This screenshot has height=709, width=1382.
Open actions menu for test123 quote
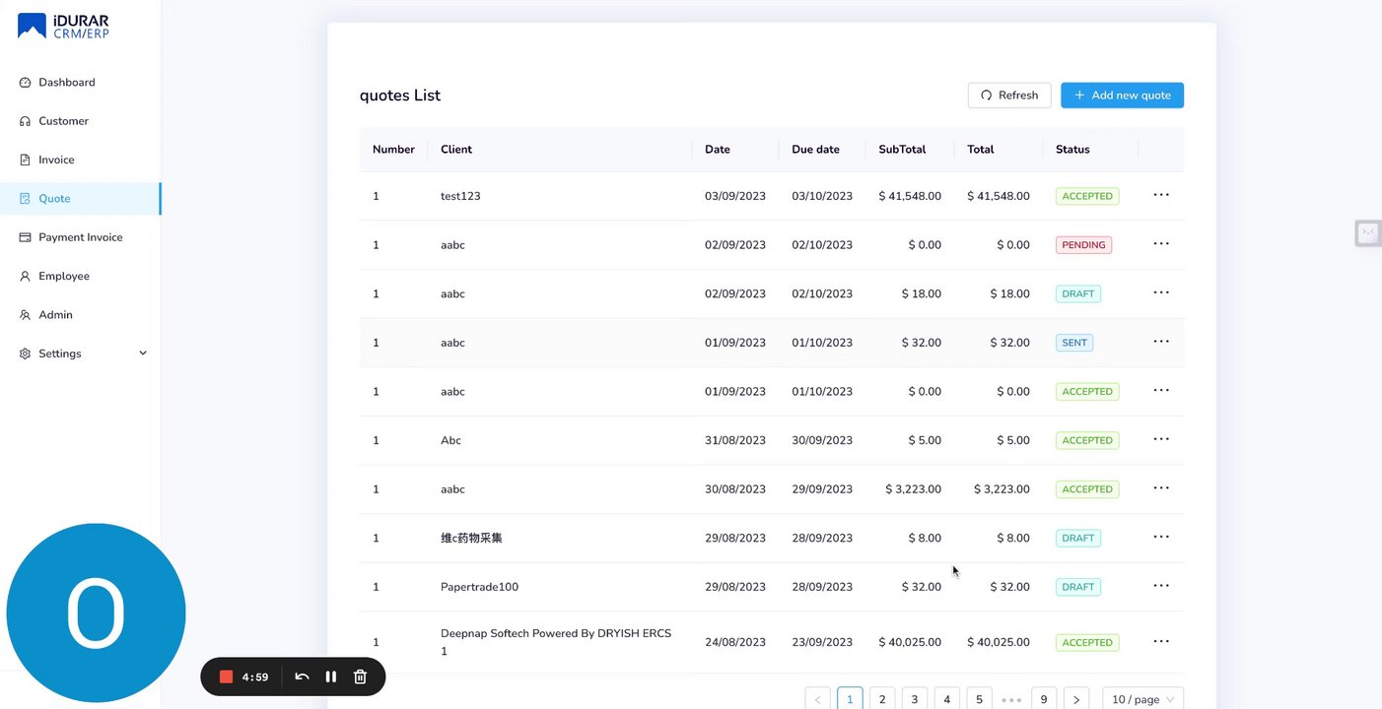tap(1161, 195)
